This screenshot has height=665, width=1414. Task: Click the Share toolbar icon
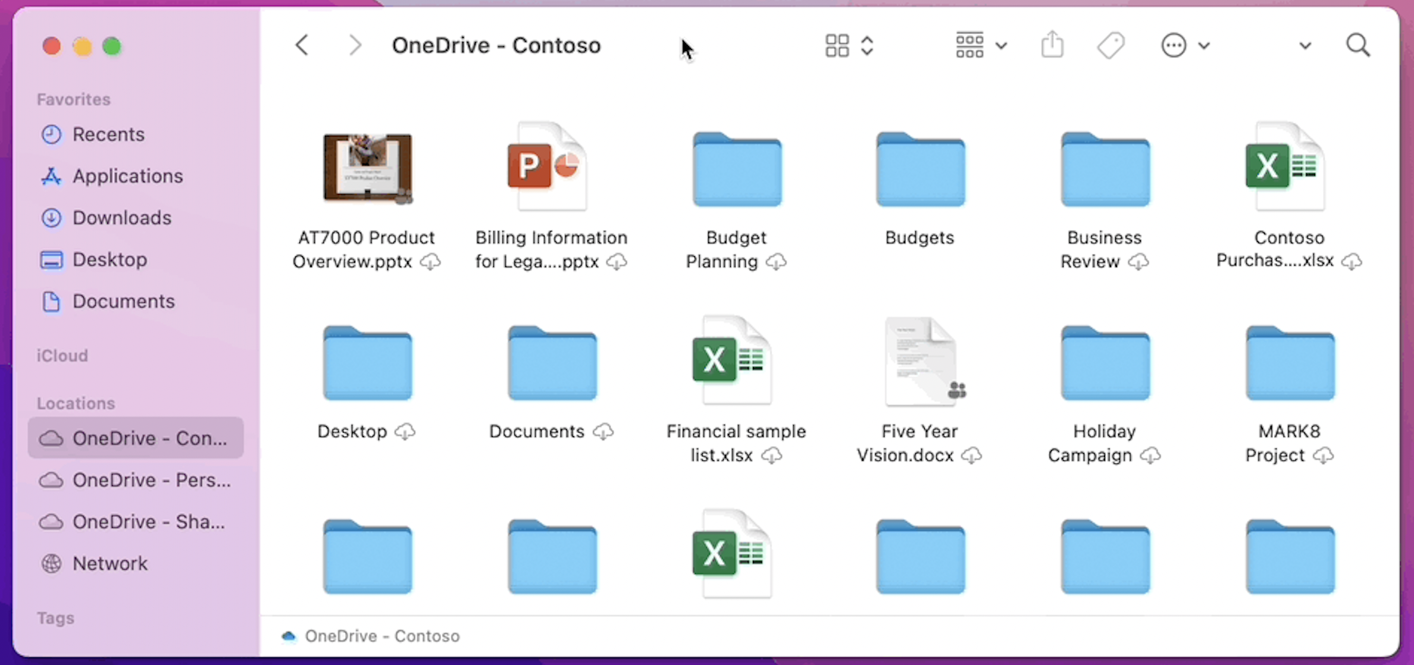pyautogui.click(x=1052, y=45)
